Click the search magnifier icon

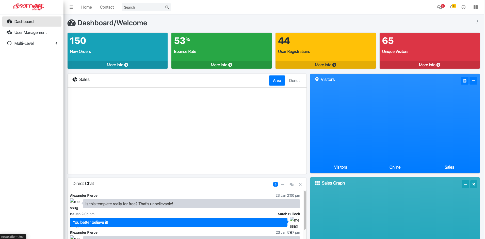(167, 7)
